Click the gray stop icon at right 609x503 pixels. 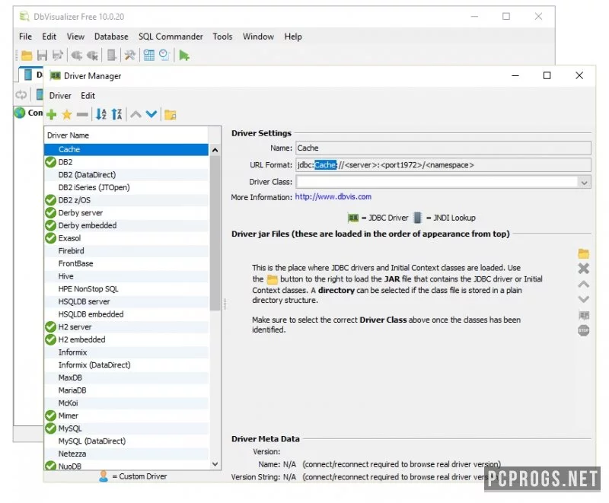(x=583, y=330)
